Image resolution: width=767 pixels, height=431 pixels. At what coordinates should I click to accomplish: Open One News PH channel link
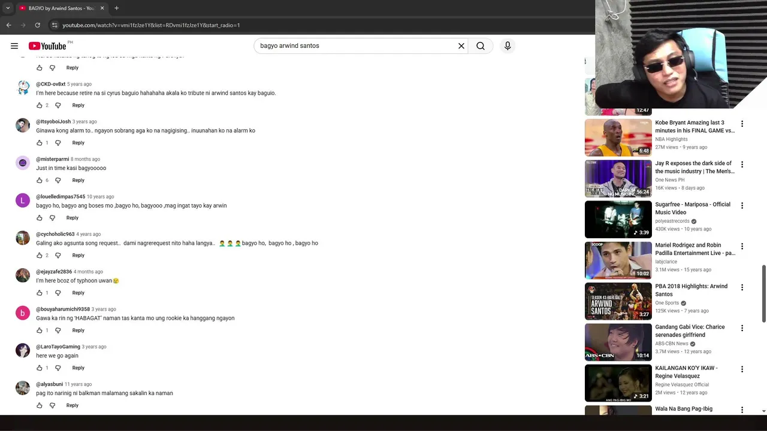pyautogui.click(x=670, y=180)
